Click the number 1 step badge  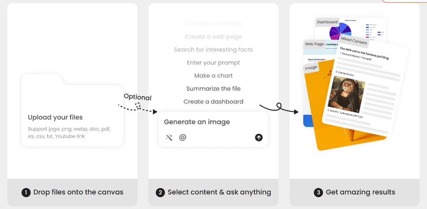[x=26, y=192]
